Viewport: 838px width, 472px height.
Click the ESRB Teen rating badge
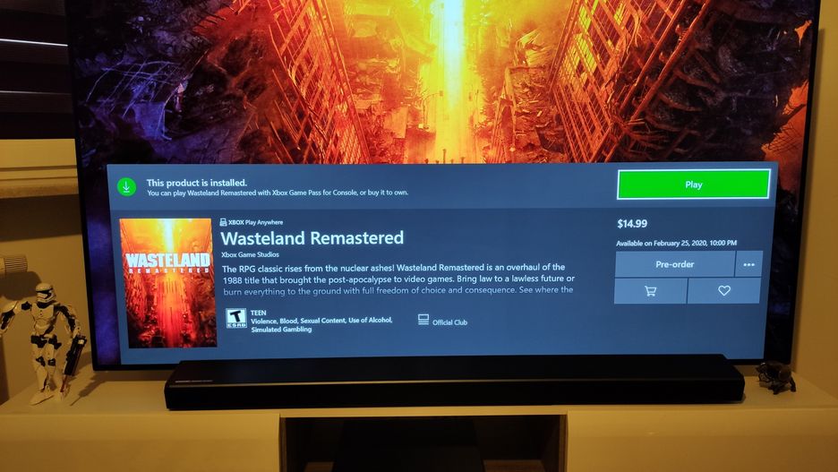235,318
